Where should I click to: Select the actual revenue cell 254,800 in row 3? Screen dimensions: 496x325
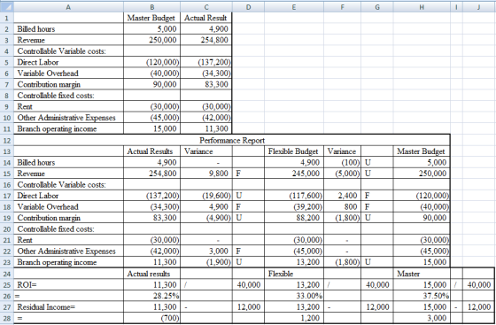206,40
